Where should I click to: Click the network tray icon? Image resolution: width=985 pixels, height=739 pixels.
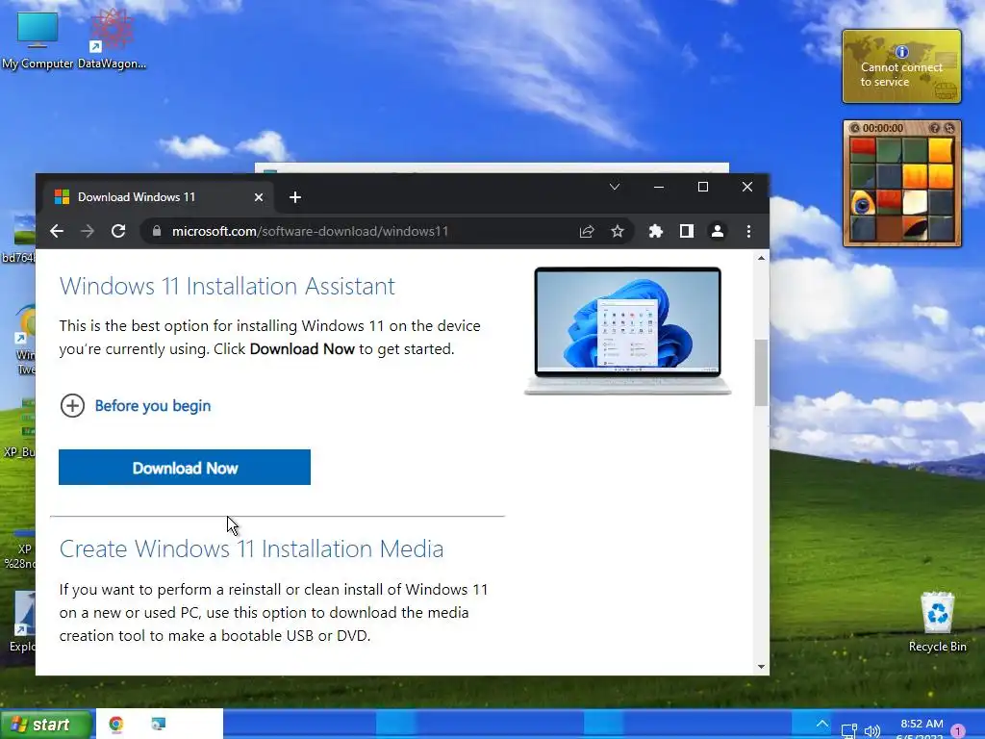pyautogui.click(x=849, y=731)
